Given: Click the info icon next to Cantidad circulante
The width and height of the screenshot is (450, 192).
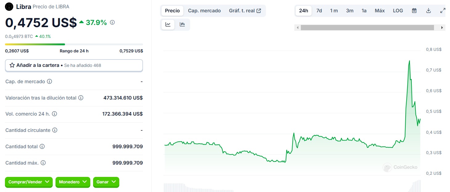Looking at the screenshot, I should (55, 130).
